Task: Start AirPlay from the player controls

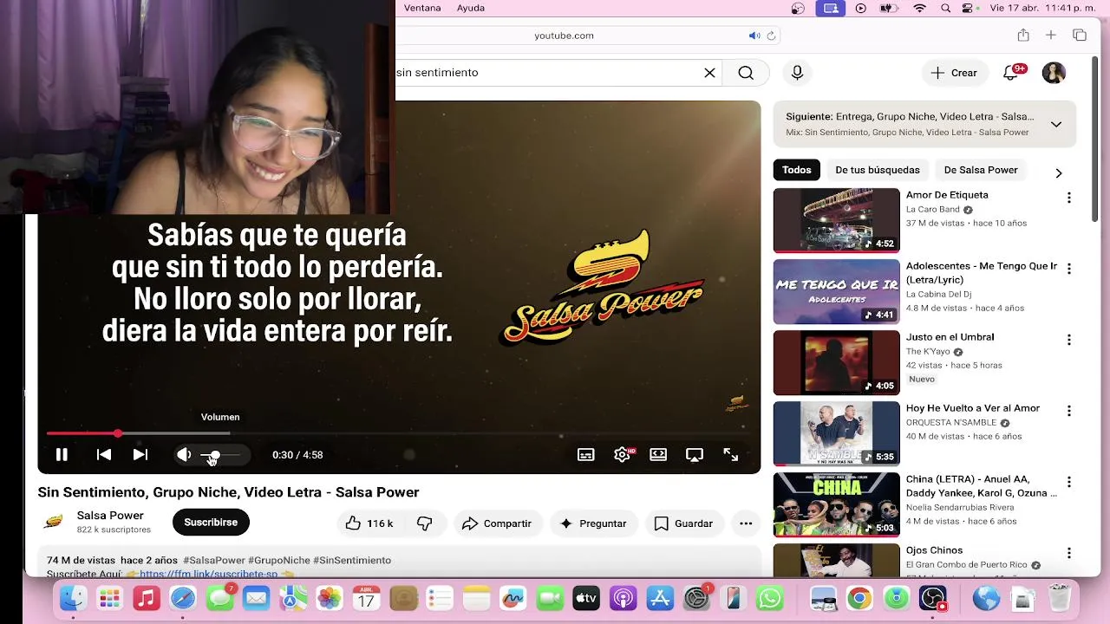Action: 695,454
